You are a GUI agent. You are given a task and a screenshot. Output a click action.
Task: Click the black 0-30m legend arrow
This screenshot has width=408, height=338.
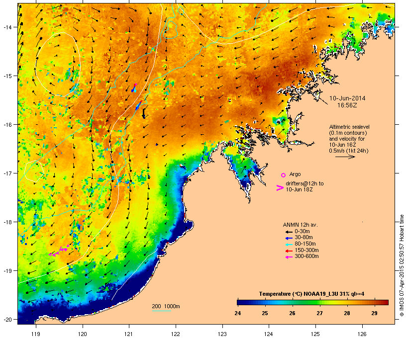[289, 232]
